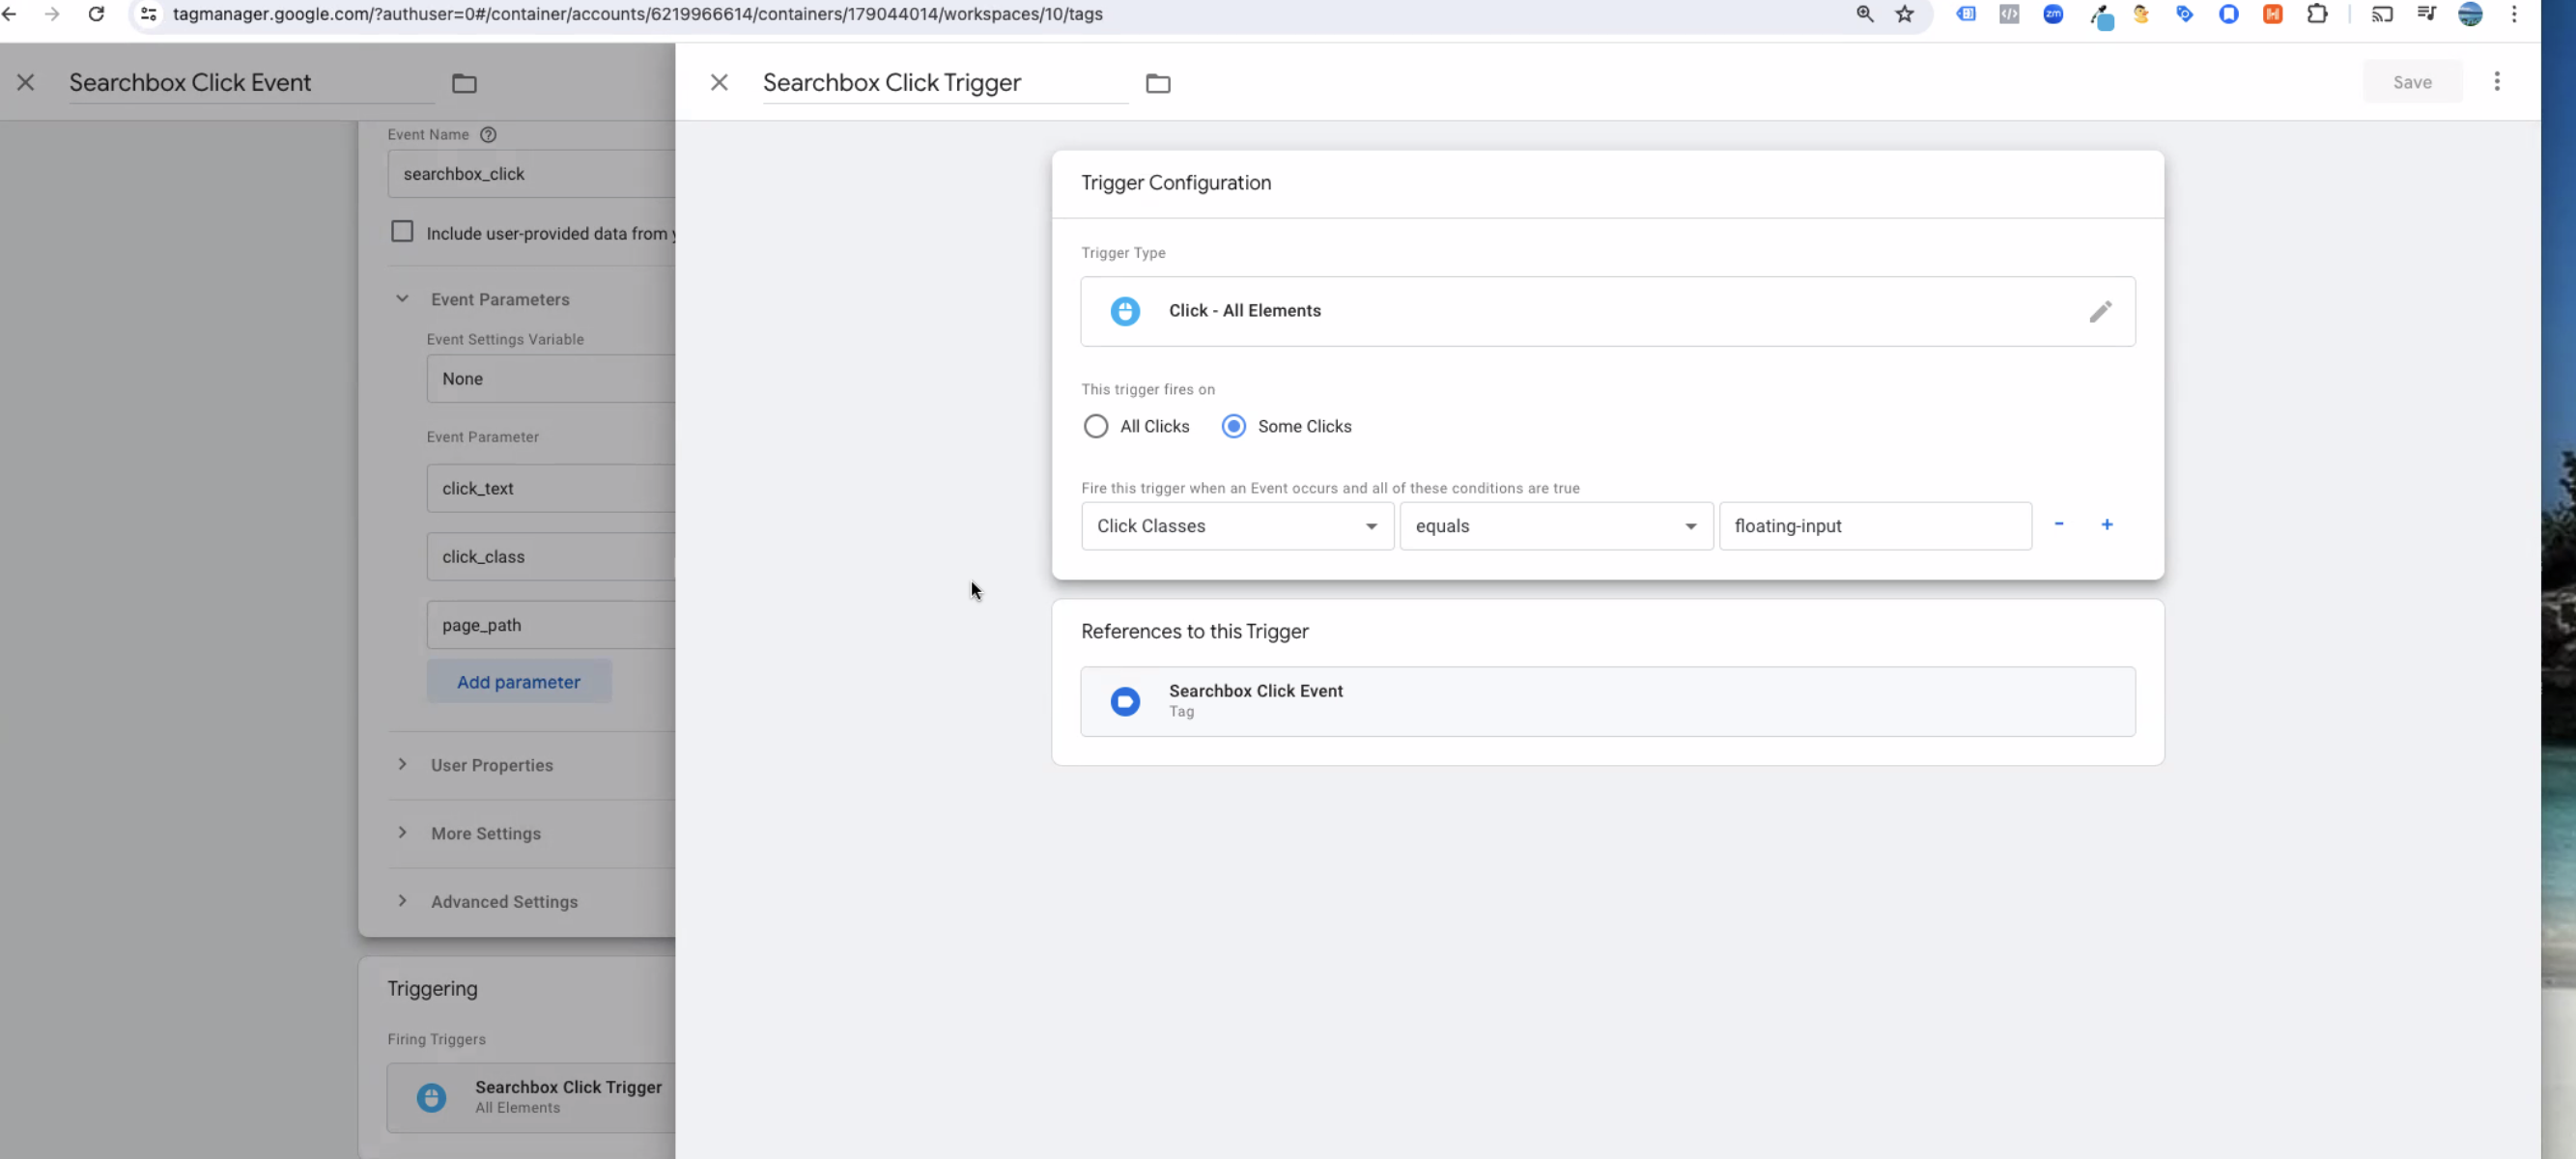Screen dimensions: 2576x1159
Task: Open the Searchbox Click Event reference row
Action: coord(1607,701)
